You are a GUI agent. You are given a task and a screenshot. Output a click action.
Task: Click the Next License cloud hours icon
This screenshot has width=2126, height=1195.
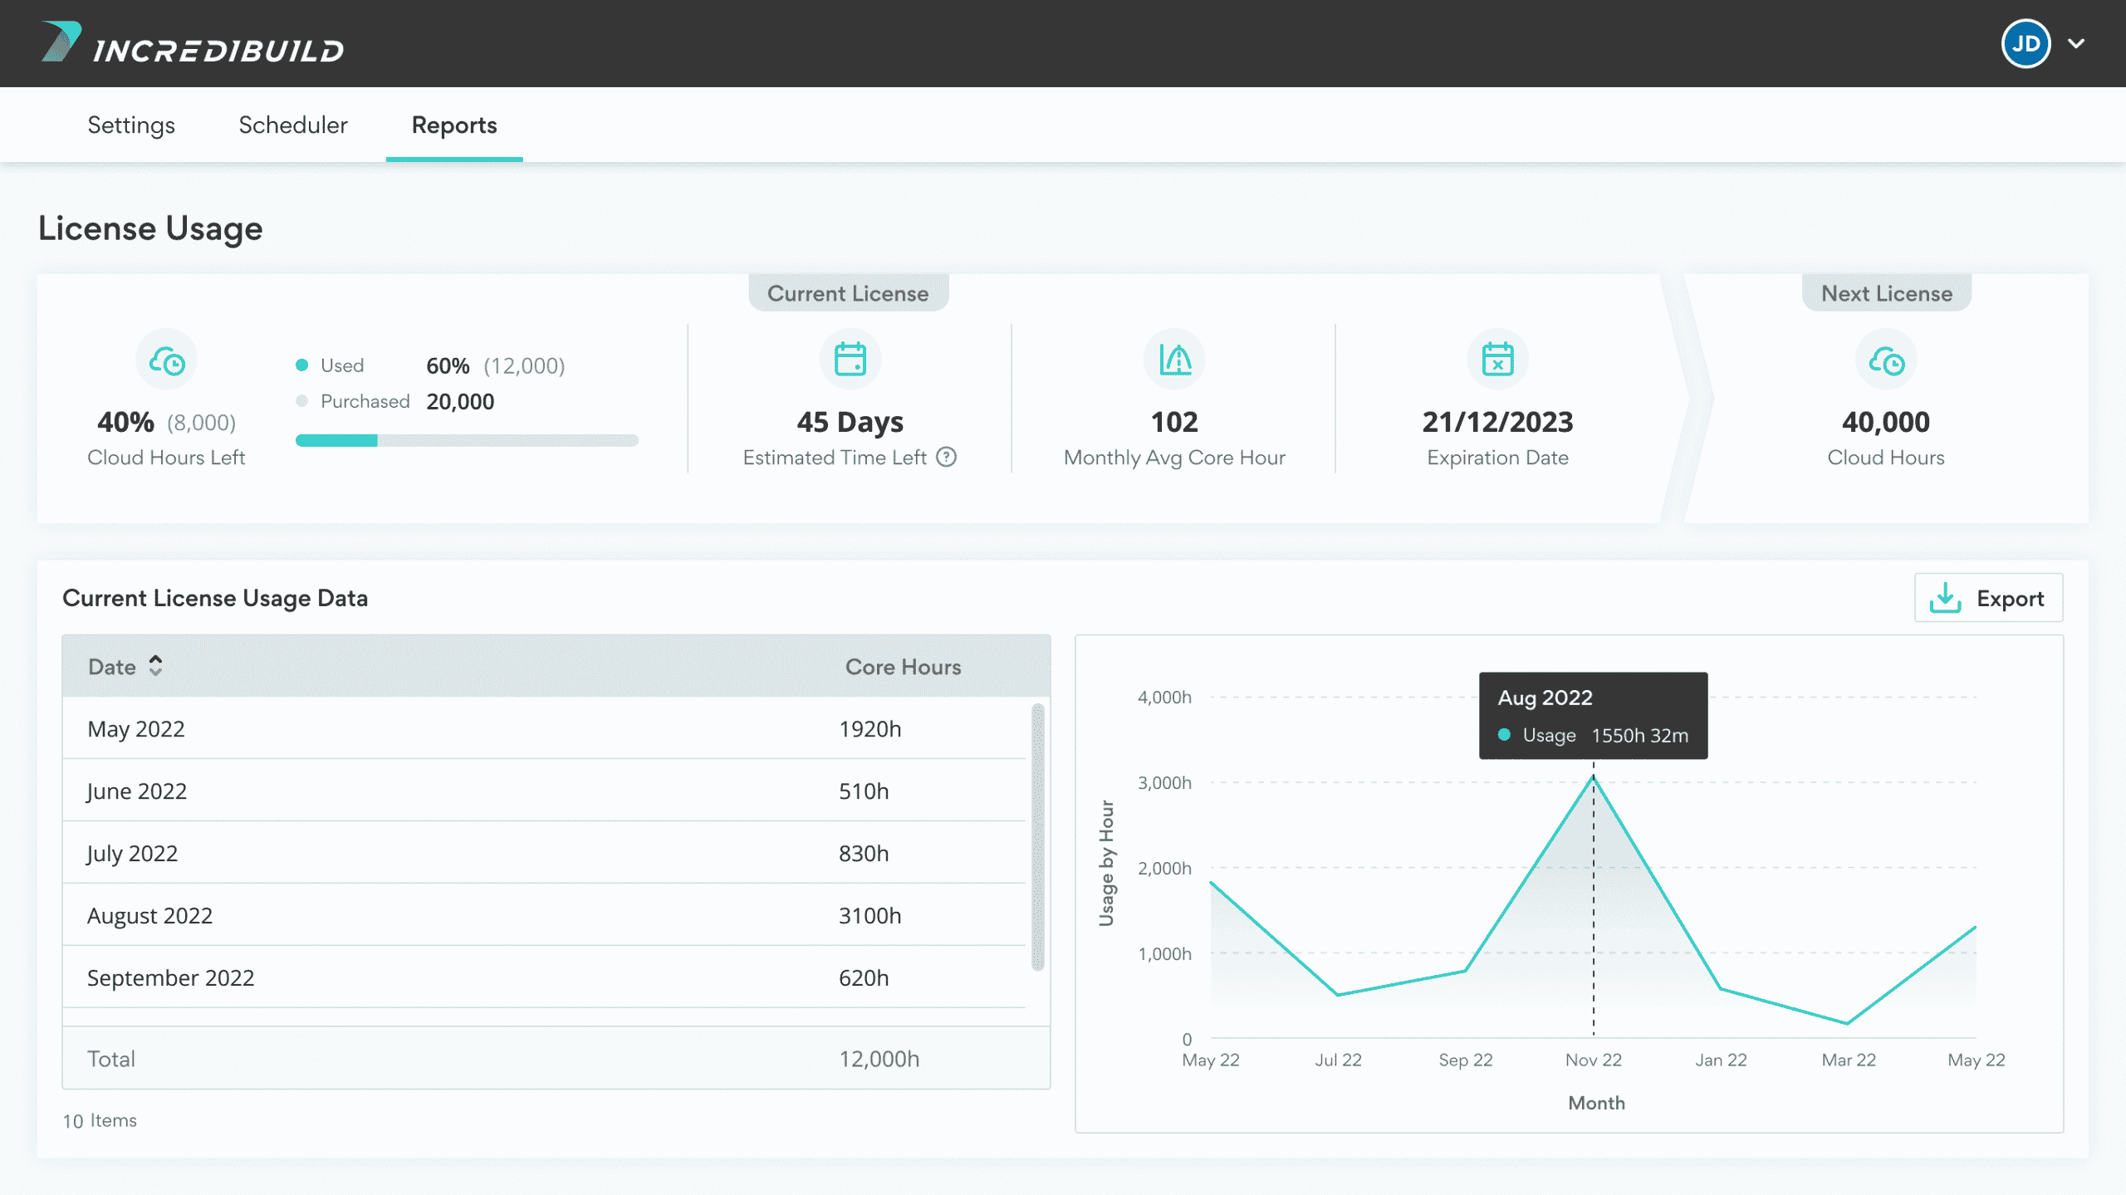[1885, 361]
